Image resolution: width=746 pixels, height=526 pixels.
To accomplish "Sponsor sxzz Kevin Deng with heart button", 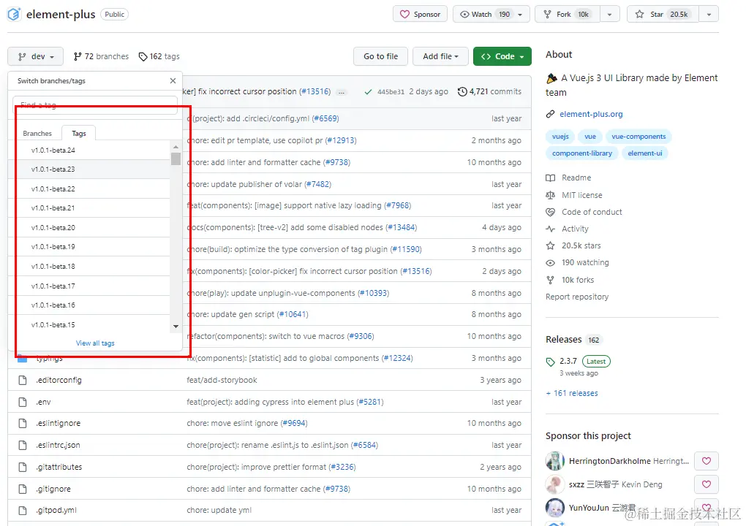I will pyautogui.click(x=707, y=484).
